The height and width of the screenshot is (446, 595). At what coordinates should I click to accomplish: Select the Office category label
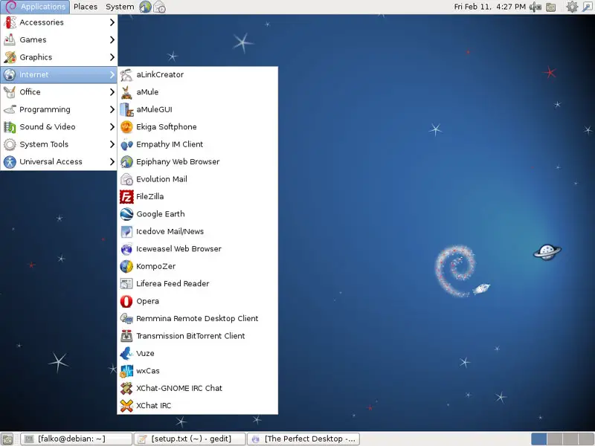30,92
